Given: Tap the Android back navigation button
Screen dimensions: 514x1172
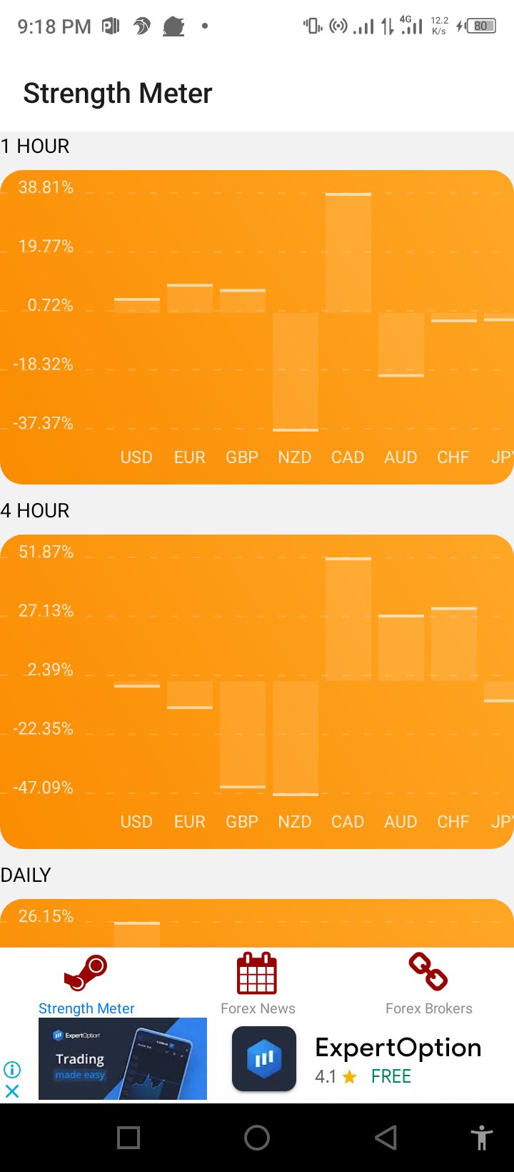Looking at the screenshot, I should [385, 1138].
